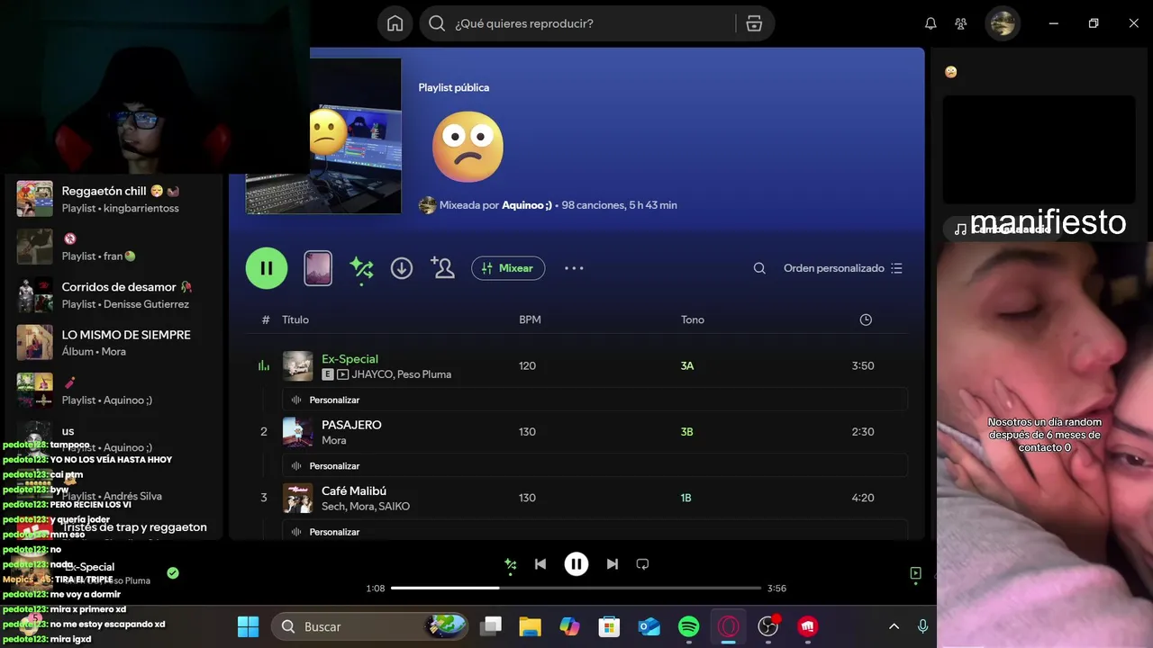Sort tracks by Título column
The height and width of the screenshot is (648, 1153).
[295, 319]
